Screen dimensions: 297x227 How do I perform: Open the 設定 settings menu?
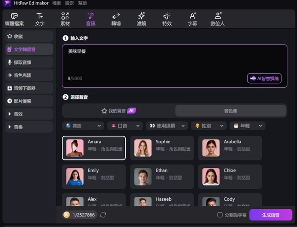tap(69, 3)
